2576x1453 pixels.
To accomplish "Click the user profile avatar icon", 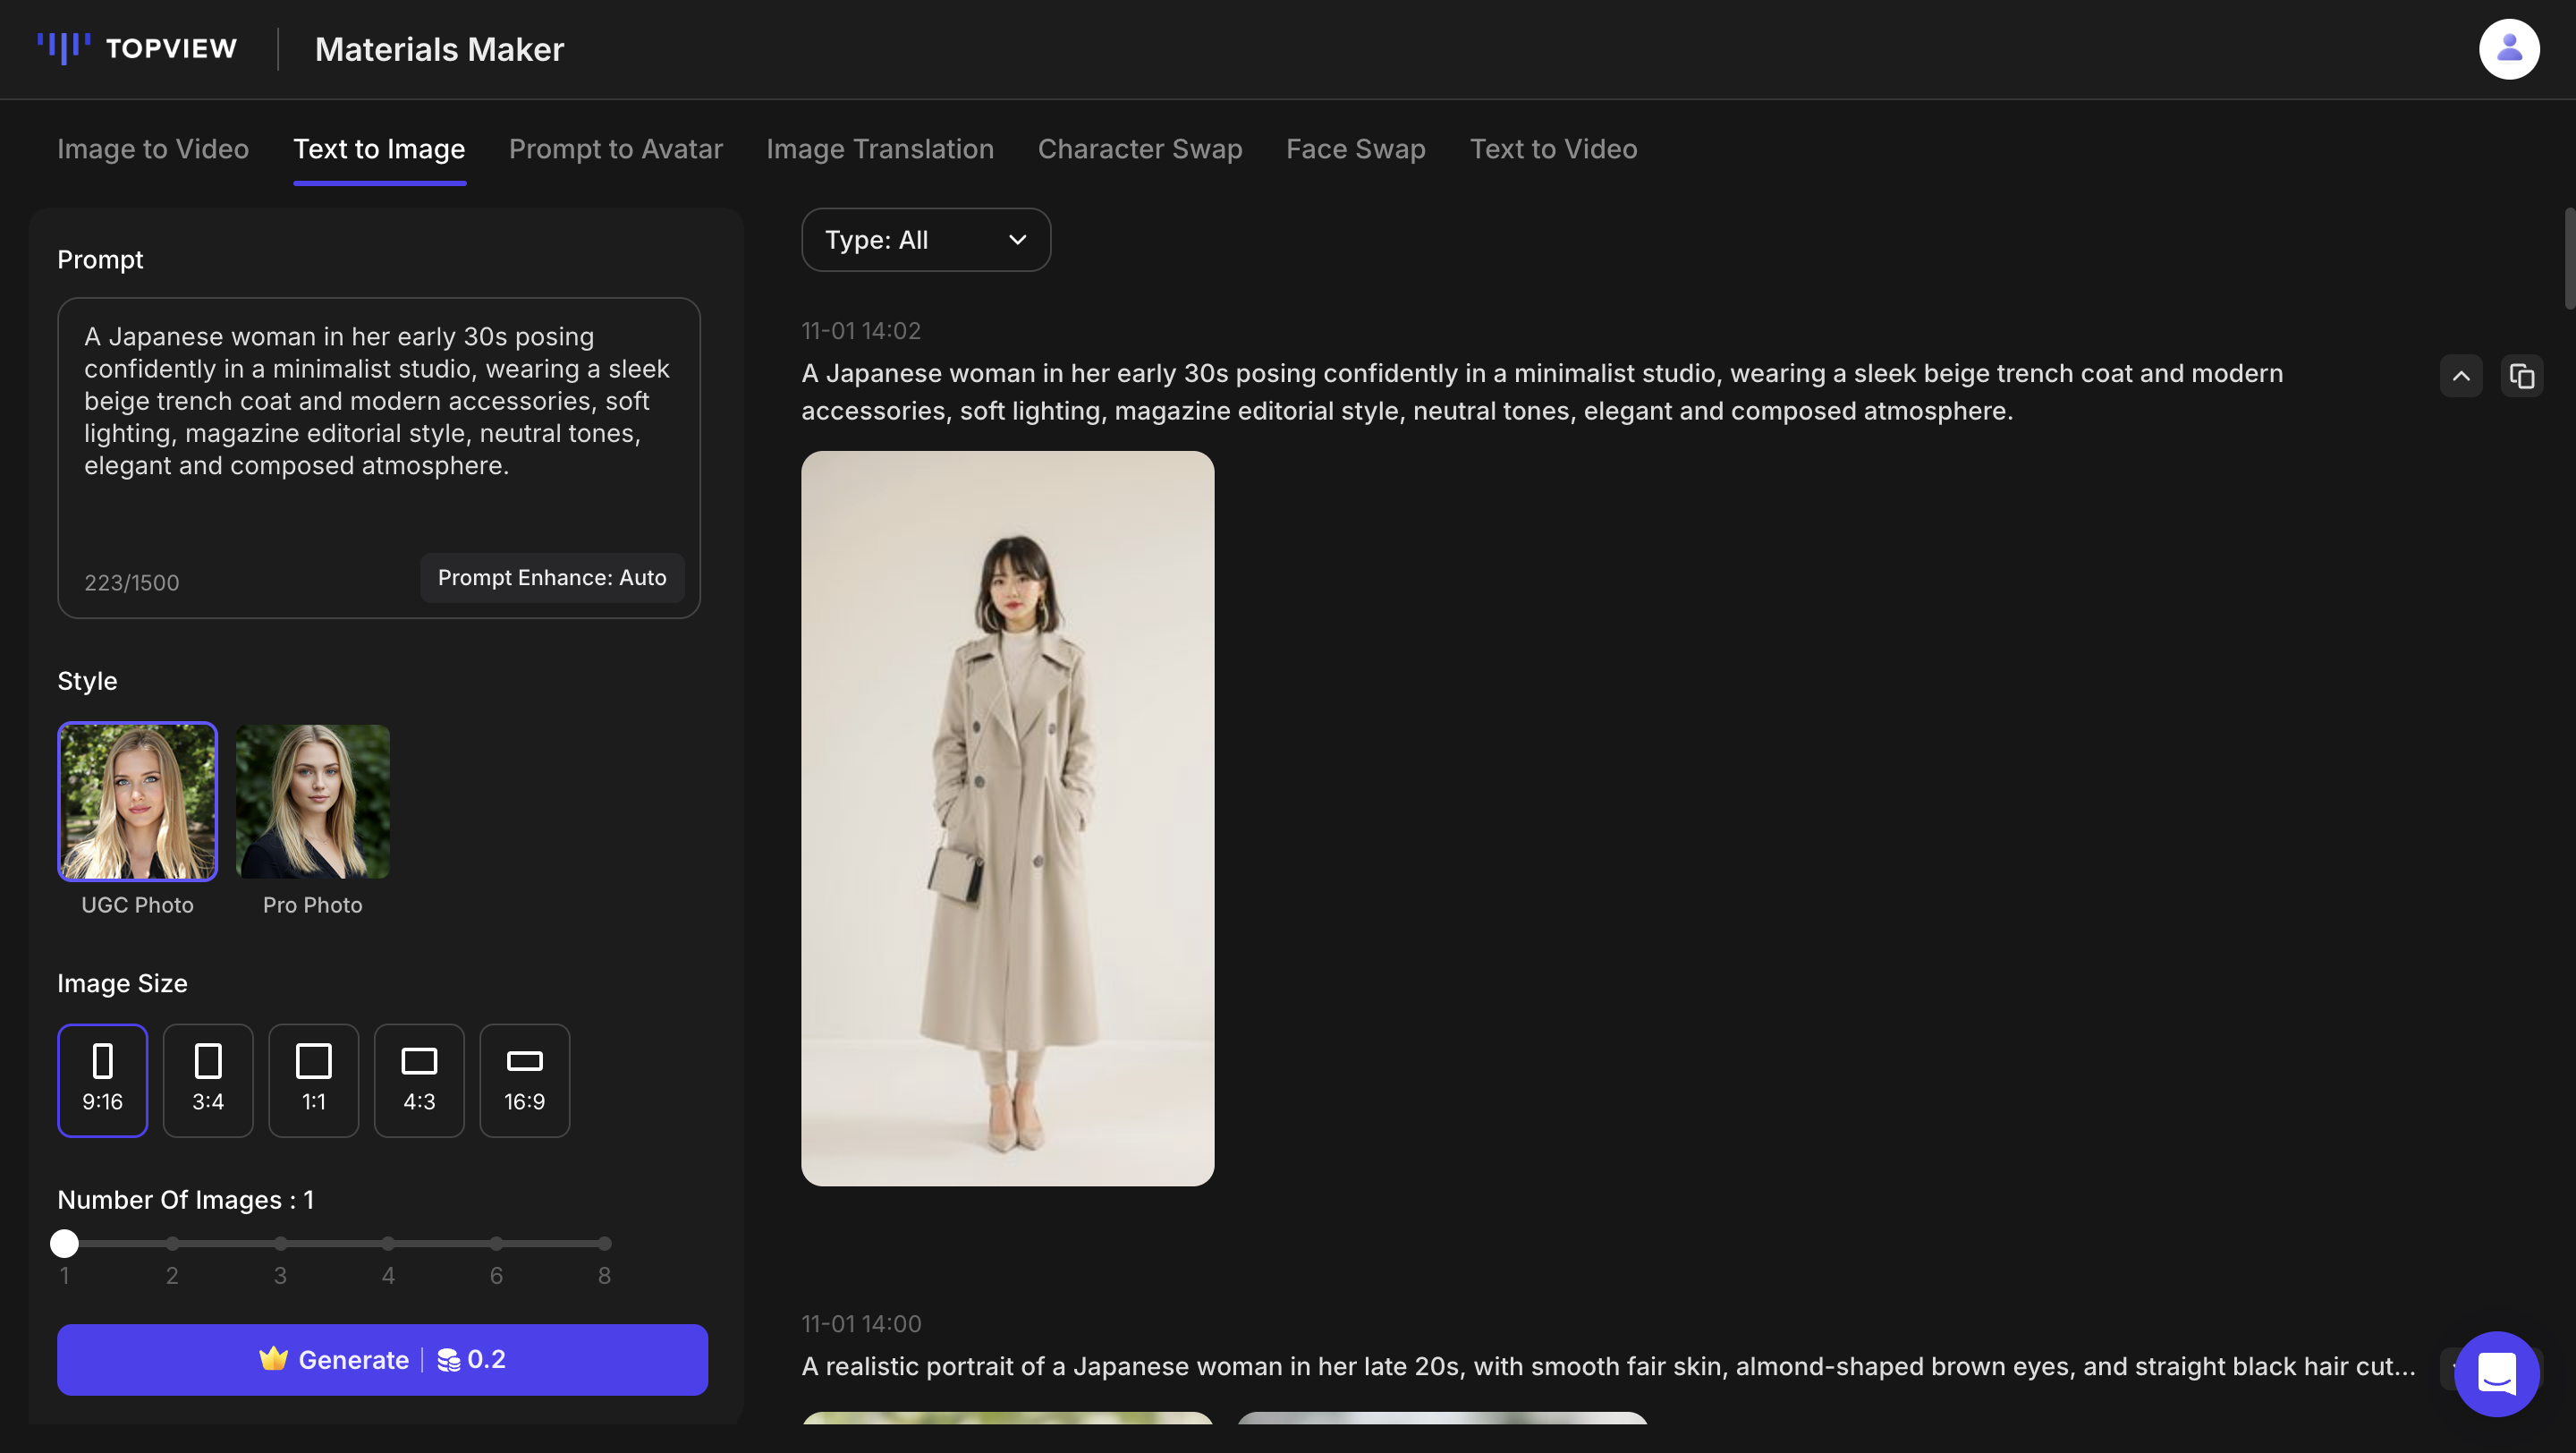I will point(2508,48).
